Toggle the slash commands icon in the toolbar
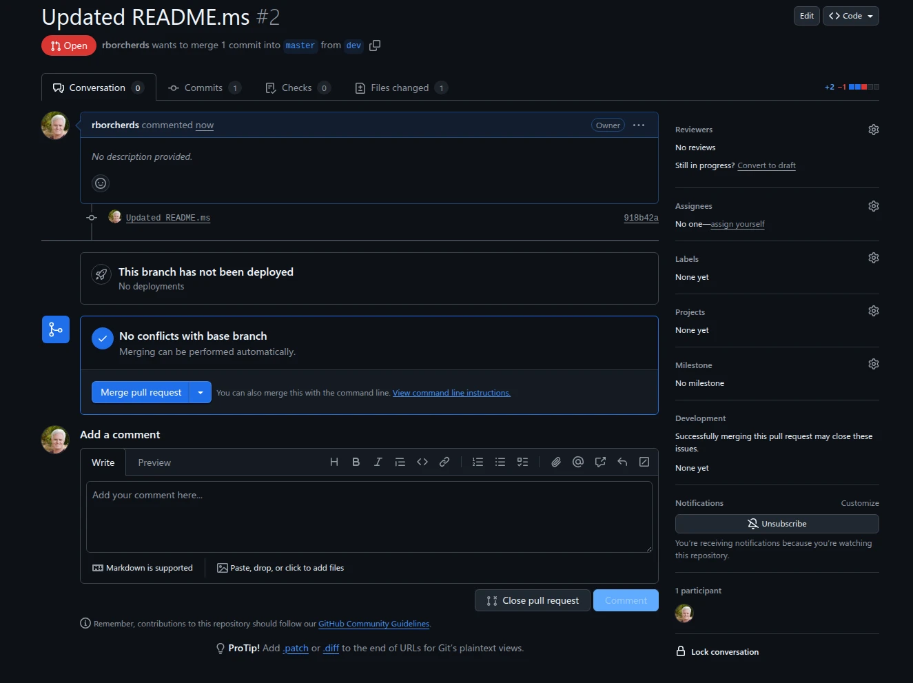Screen dimensions: 913x683 point(644,462)
